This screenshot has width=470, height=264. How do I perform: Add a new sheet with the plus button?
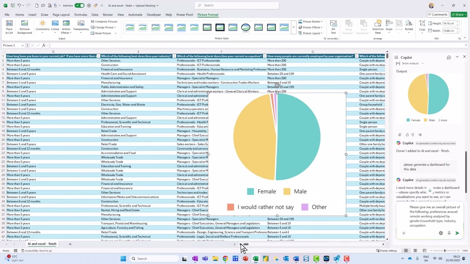tap(70, 244)
